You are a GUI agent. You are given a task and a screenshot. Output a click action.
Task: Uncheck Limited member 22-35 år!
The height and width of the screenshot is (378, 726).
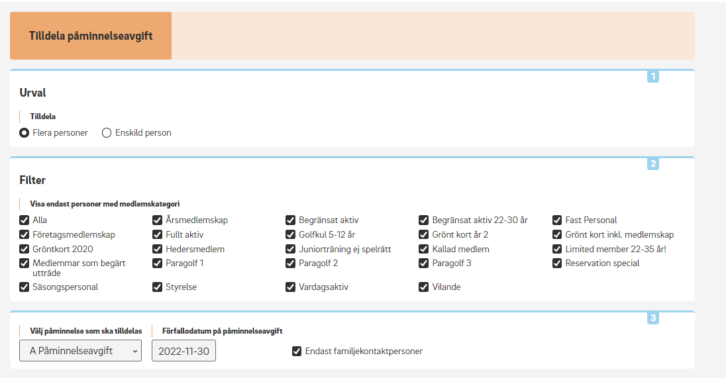557,249
